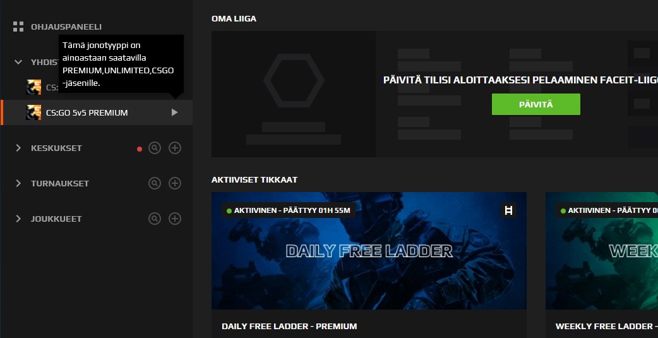Screen dimensions: 658x338
Task: Open the DAILY FREE LADDER - PREMIUM title
Action: (289, 326)
